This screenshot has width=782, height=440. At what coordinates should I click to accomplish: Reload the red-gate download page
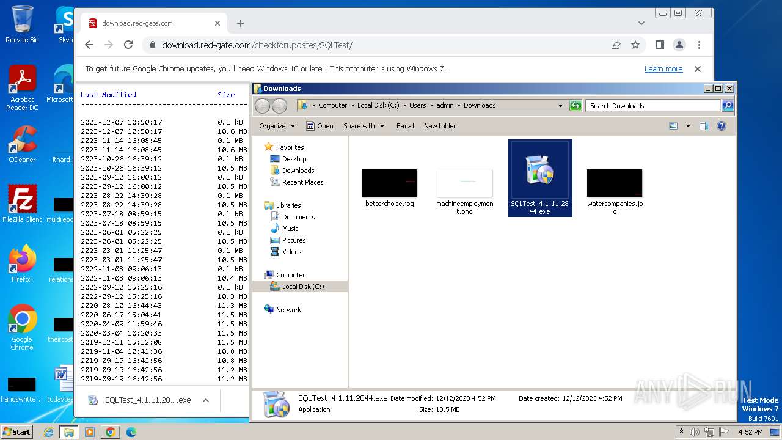point(128,45)
